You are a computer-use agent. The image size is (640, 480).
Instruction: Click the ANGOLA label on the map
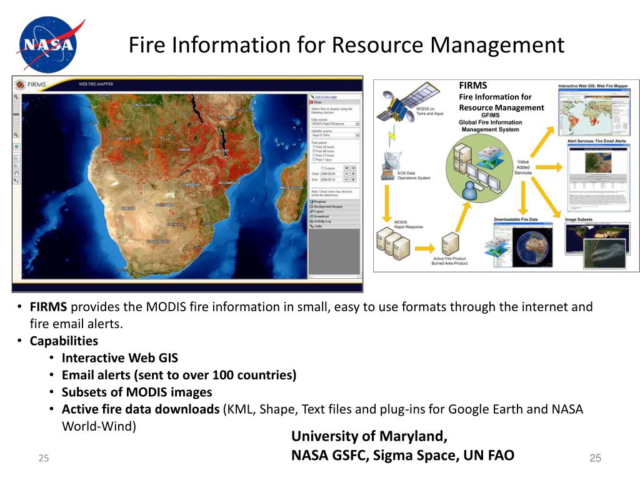click(x=124, y=139)
